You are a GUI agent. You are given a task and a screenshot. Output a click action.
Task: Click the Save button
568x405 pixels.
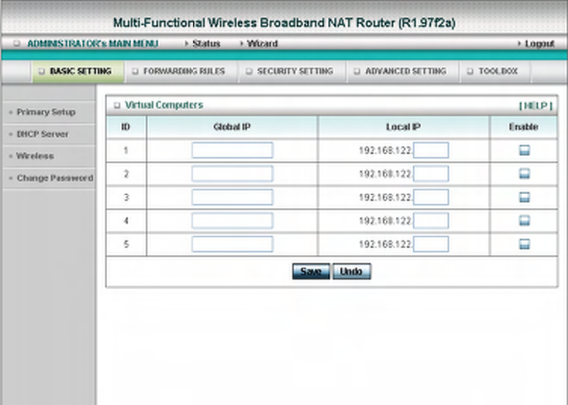point(311,272)
